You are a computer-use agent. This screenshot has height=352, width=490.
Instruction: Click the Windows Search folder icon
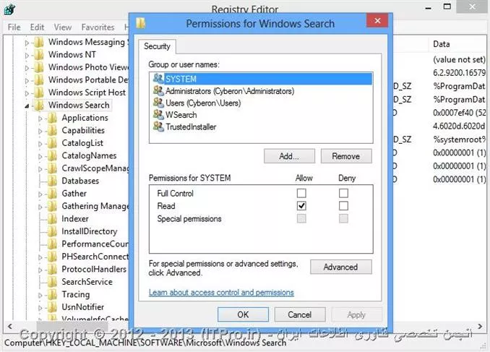[x=39, y=106]
